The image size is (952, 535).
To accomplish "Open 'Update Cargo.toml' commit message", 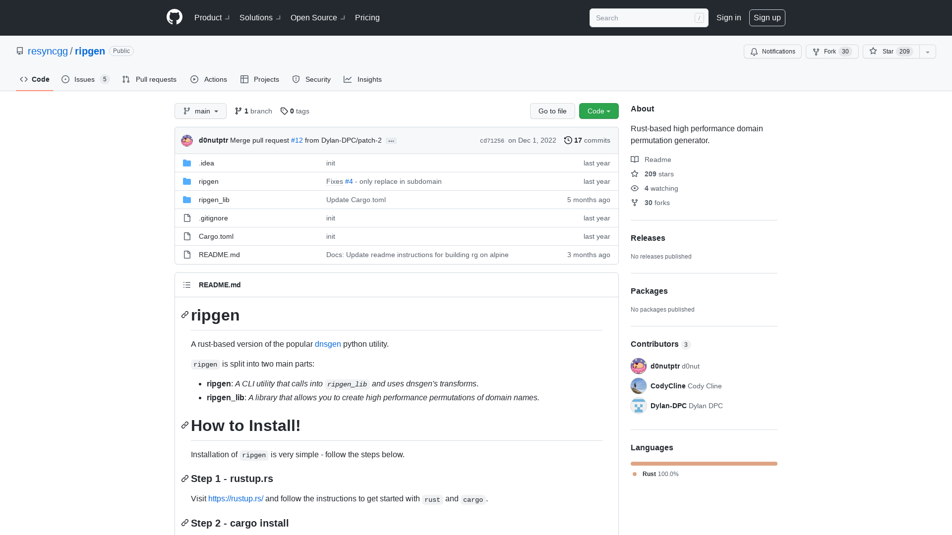I will coord(356,200).
